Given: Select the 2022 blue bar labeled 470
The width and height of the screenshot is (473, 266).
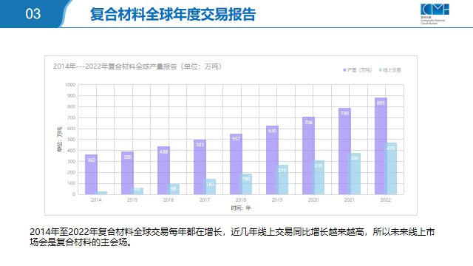Looking at the screenshot, I should click(391, 168).
